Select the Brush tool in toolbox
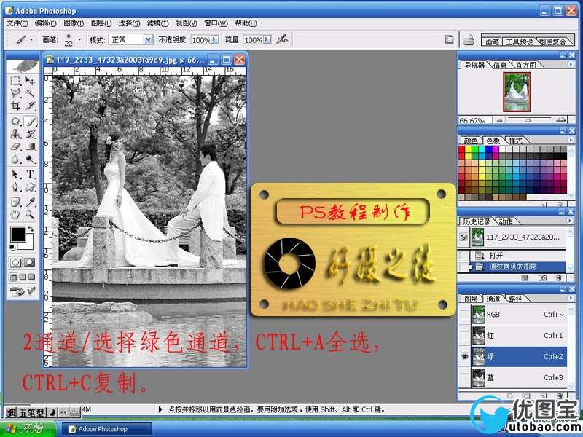This screenshot has height=437, width=583. pos(30,122)
